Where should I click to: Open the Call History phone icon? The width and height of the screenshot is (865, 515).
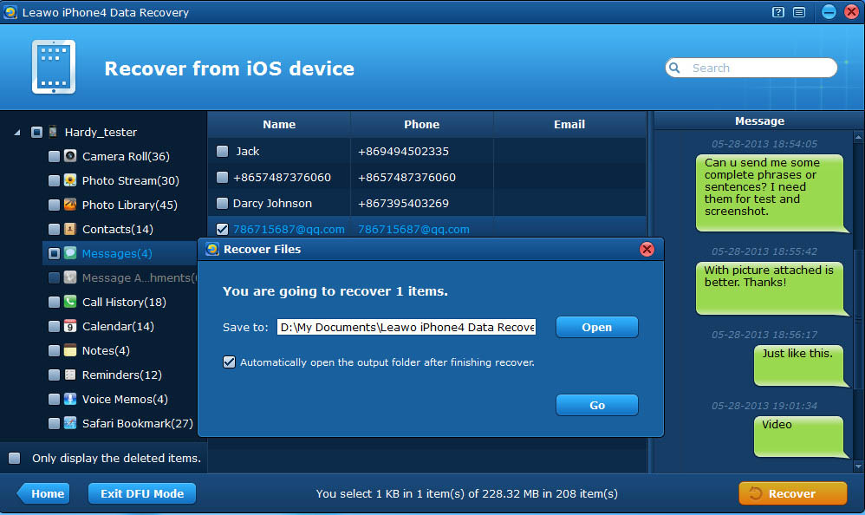(70, 302)
